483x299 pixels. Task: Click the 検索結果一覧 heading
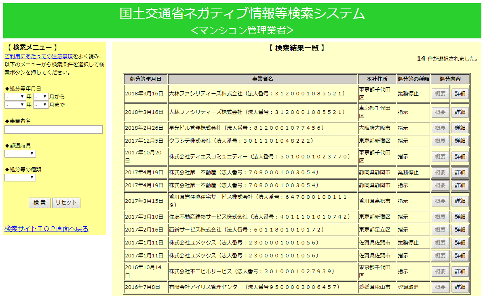297,48
